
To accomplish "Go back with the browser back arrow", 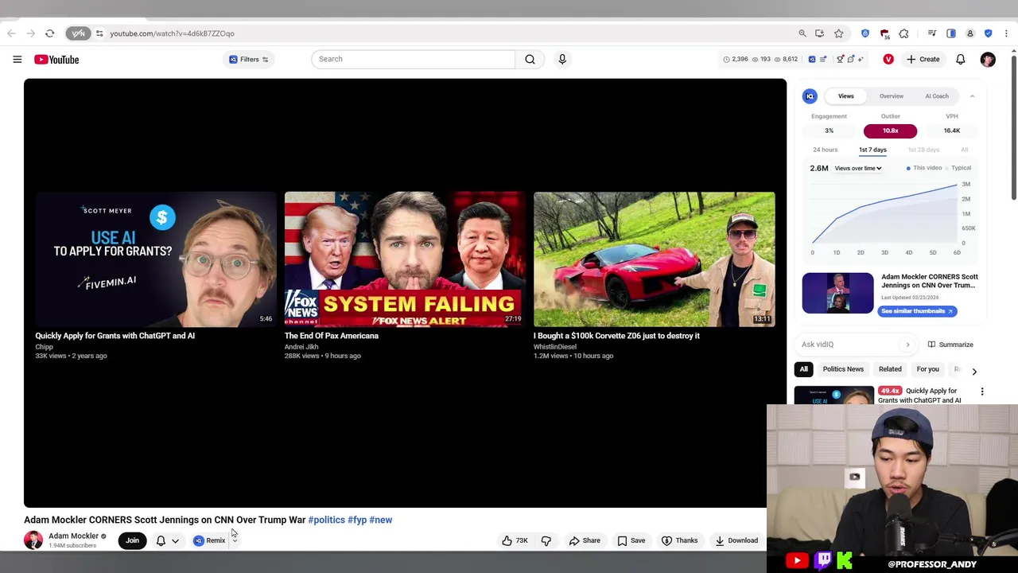I will [11, 33].
